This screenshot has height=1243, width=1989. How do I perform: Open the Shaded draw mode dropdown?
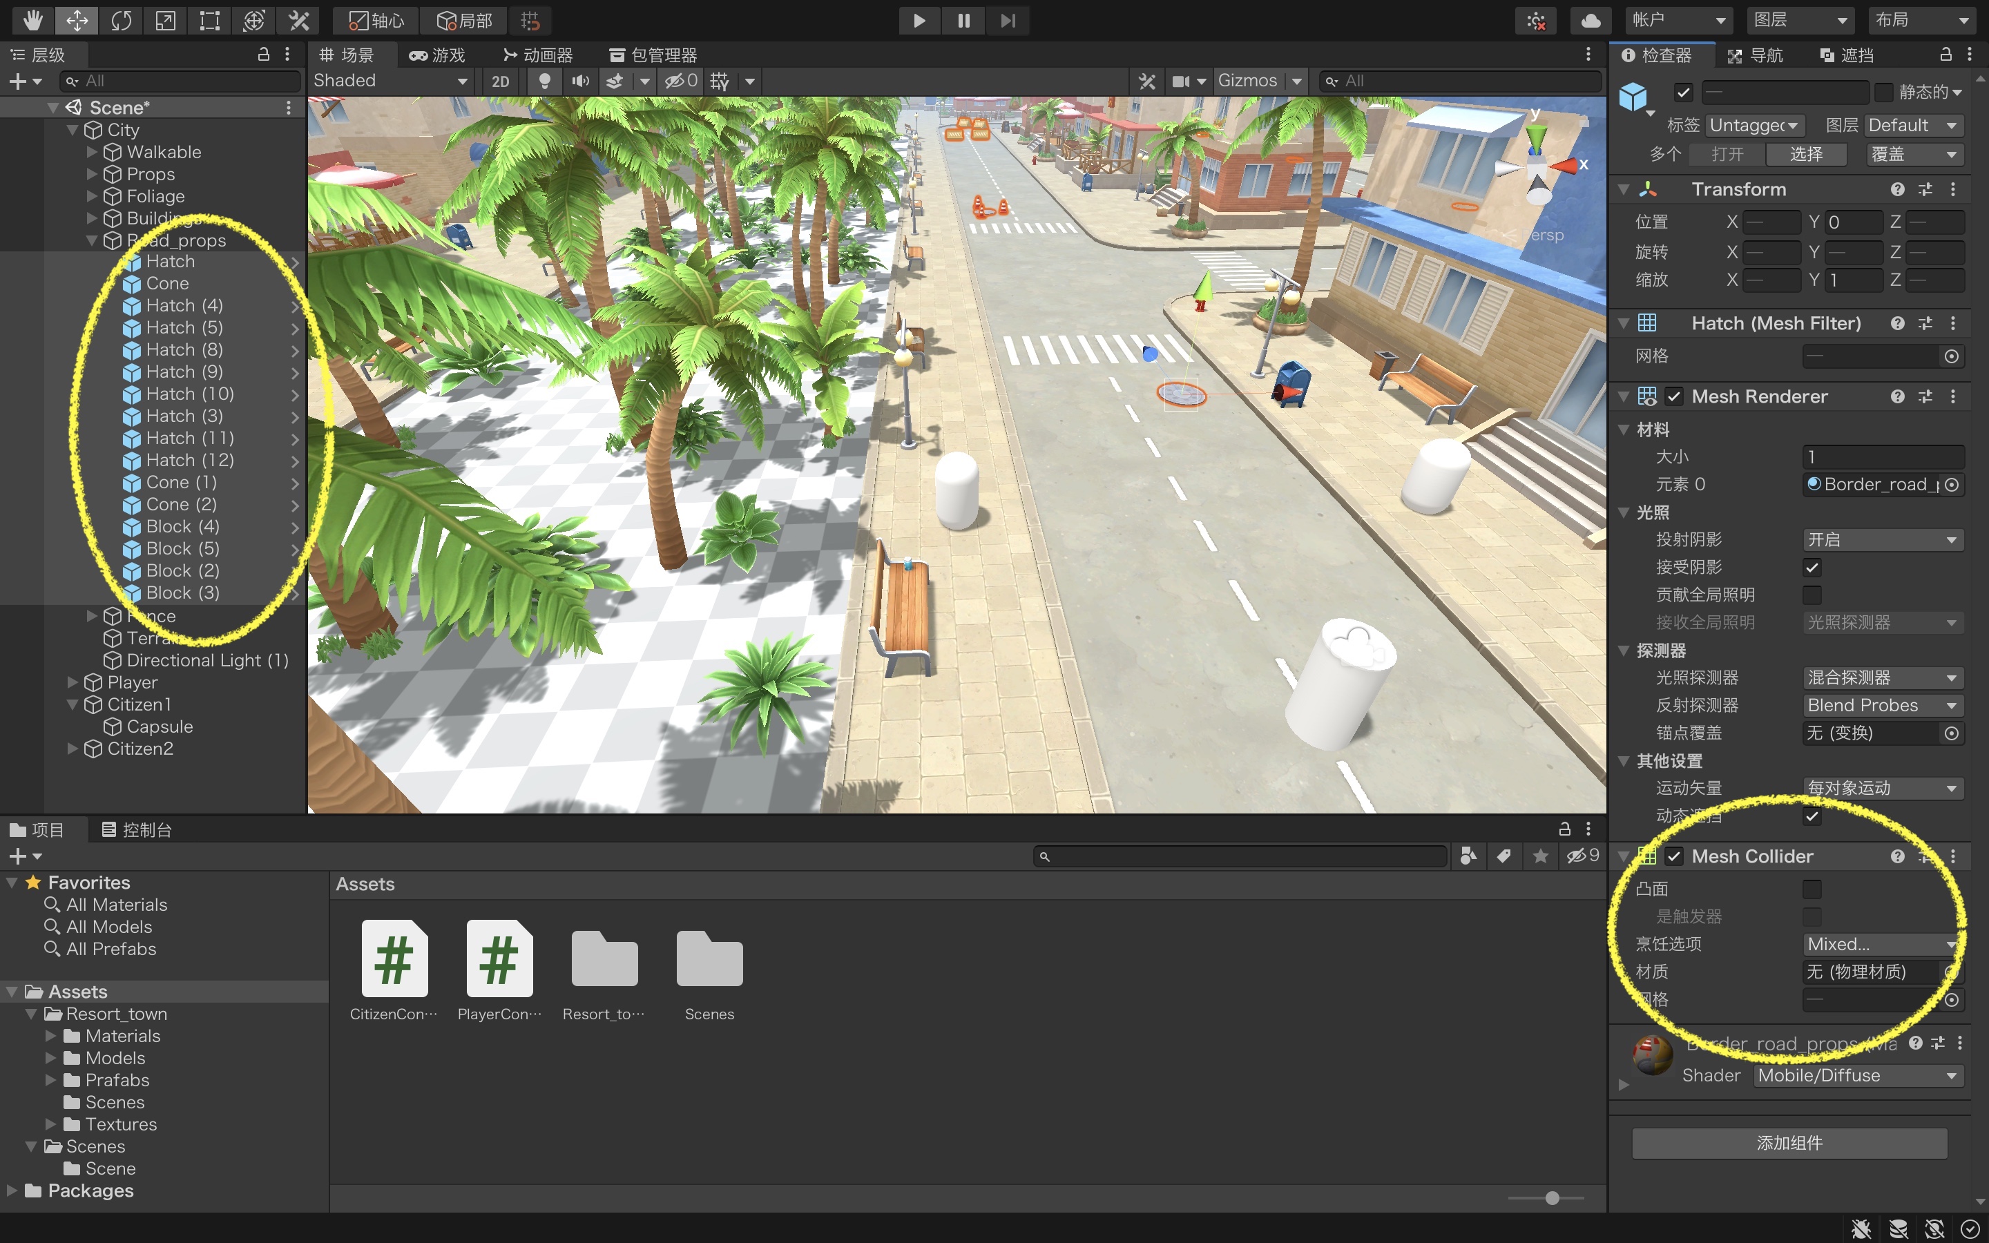390,81
